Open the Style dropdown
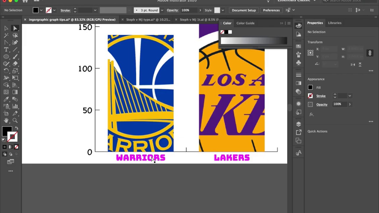 coord(223,10)
